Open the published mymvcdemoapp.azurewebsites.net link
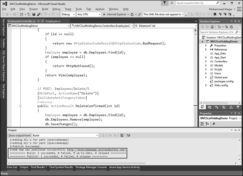The image size is (243, 176). click(x=96, y=150)
